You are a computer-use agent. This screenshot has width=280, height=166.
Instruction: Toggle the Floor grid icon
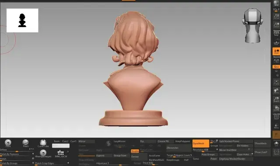(276, 43)
